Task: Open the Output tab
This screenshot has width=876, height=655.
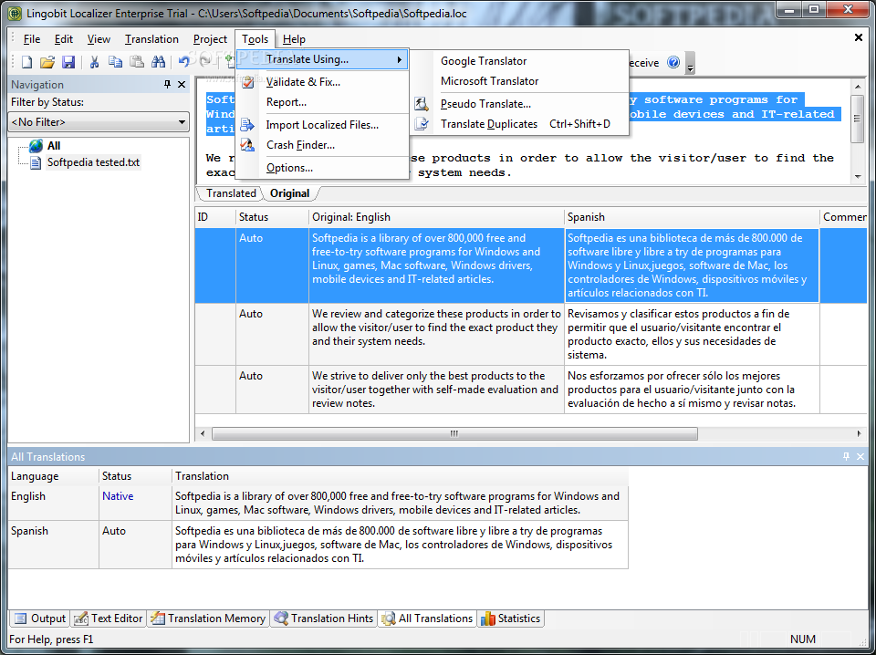Action: (x=39, y=619)
